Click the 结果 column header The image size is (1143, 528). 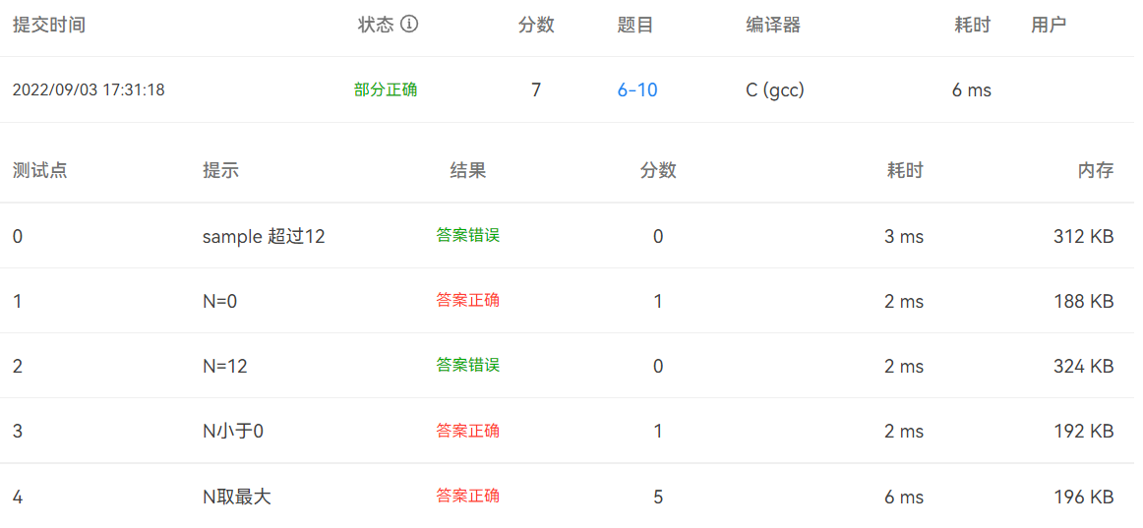[x=468, y=170]
